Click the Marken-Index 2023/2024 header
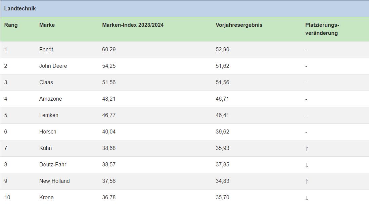 [133, 25]
